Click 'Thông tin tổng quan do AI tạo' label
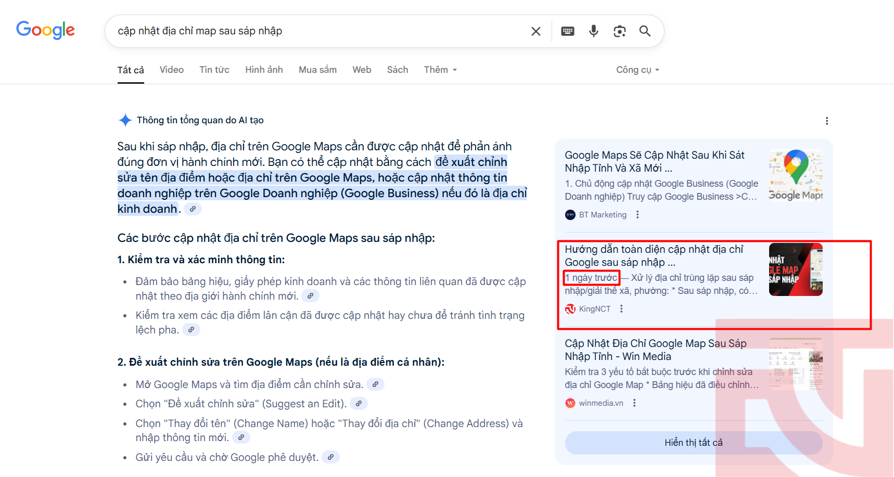894x477 pixels. coord(200,120)
